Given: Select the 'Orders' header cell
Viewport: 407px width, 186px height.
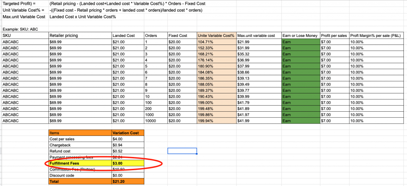Looking at the screenshot, I should [155, 35].
